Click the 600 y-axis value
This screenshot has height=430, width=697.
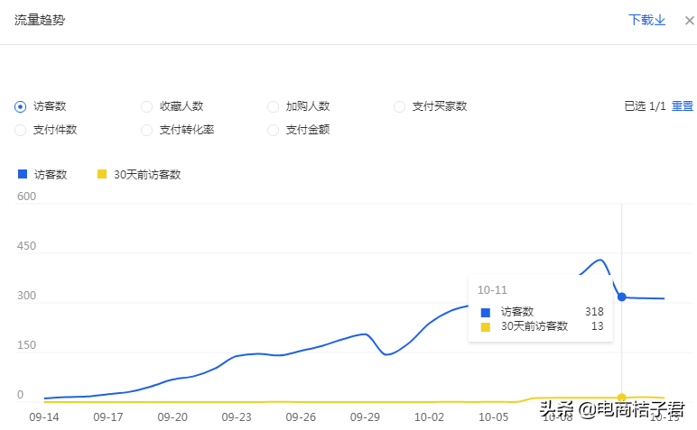click(26, 197)
